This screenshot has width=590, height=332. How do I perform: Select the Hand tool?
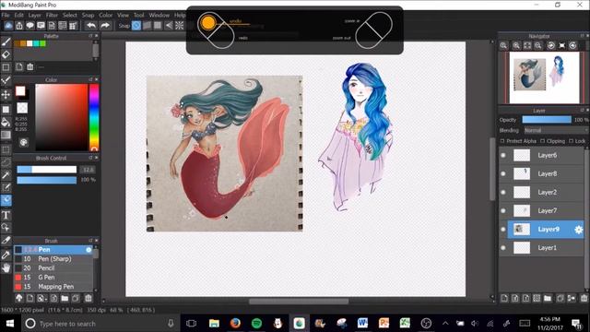(6, 267)
